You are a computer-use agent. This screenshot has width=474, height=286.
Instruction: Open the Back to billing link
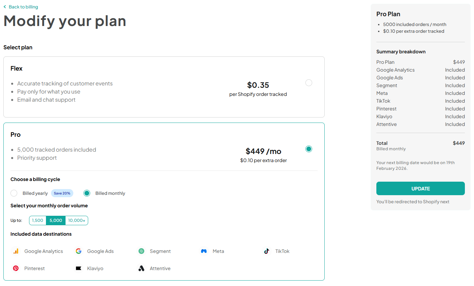click(x=23, y=6)
